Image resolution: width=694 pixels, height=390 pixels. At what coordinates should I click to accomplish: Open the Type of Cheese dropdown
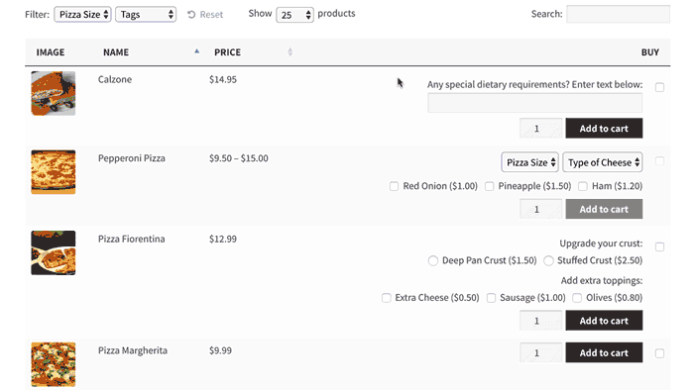603,162
